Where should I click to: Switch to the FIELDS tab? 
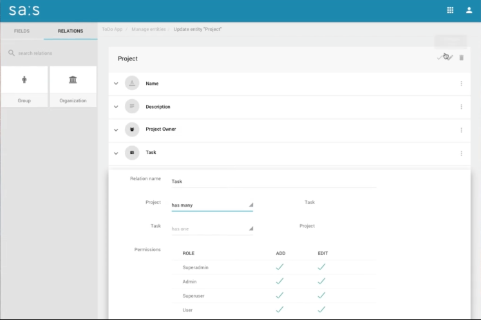pyautogui.click(x=22, y=31)
